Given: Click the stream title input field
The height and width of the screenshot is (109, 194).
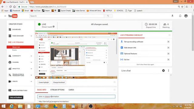Looking at the screenshot, I should [x=76, y=97].
